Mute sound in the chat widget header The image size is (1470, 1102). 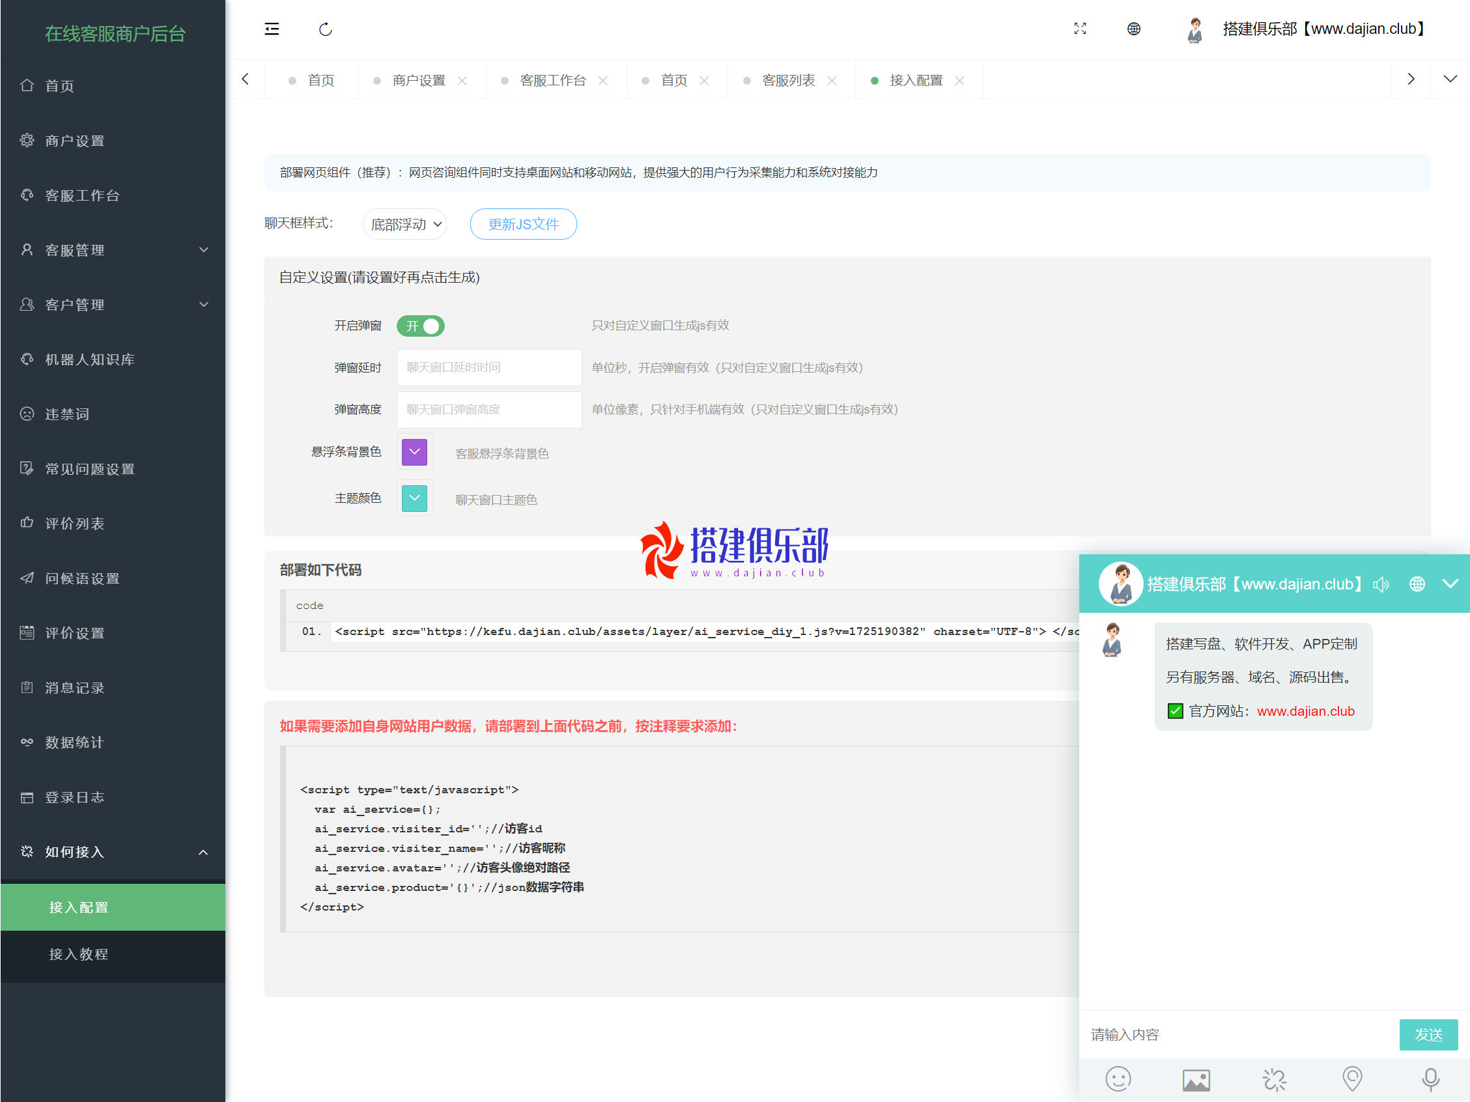1381,584
